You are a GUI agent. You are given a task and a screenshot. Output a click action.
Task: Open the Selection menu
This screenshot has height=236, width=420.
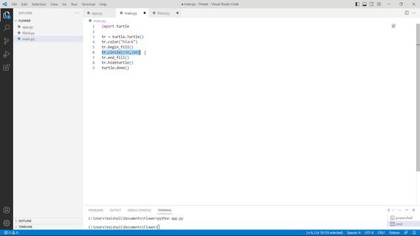point(39,5)
